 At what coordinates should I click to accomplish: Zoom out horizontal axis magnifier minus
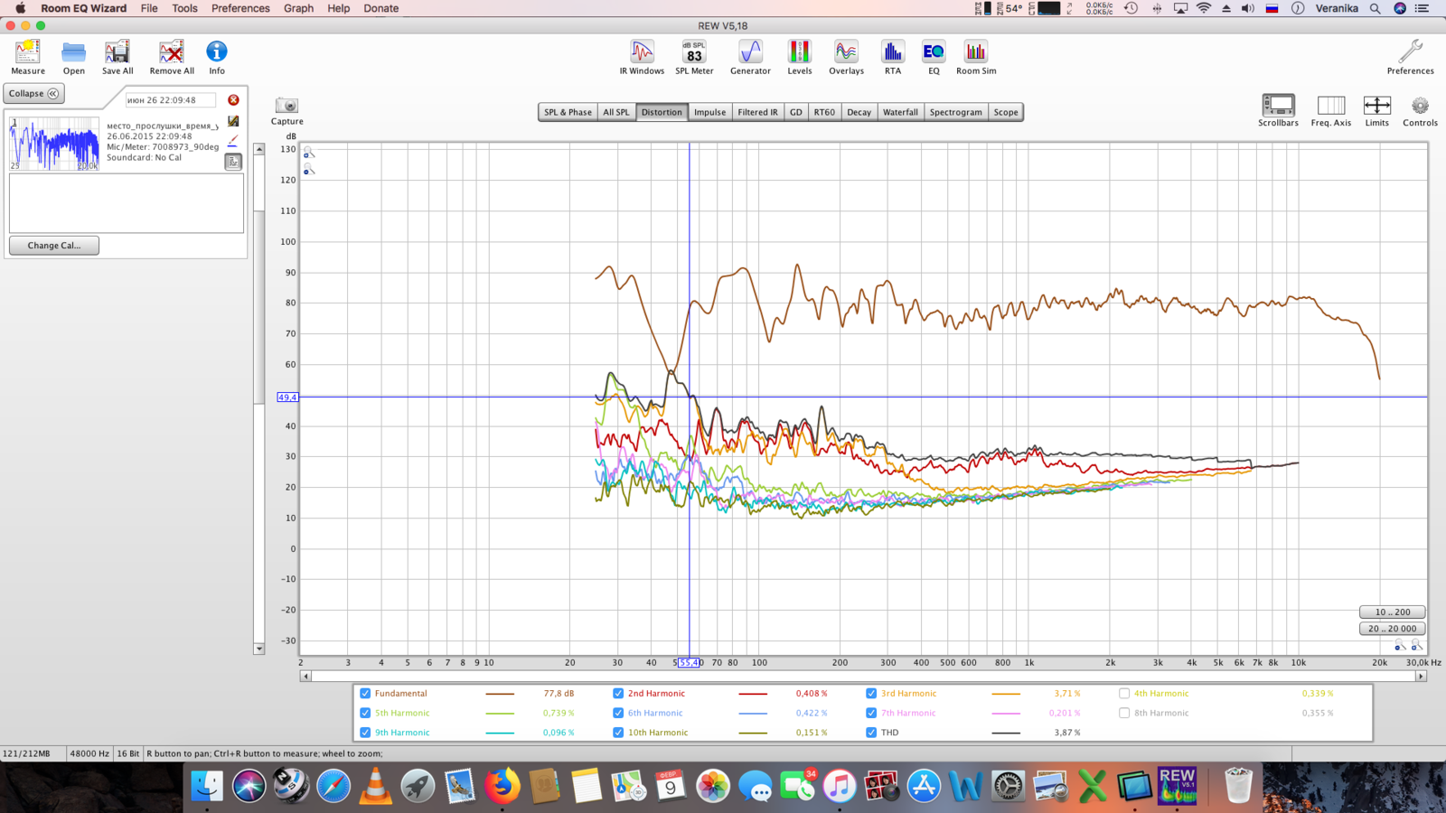tap(1400, 645)
